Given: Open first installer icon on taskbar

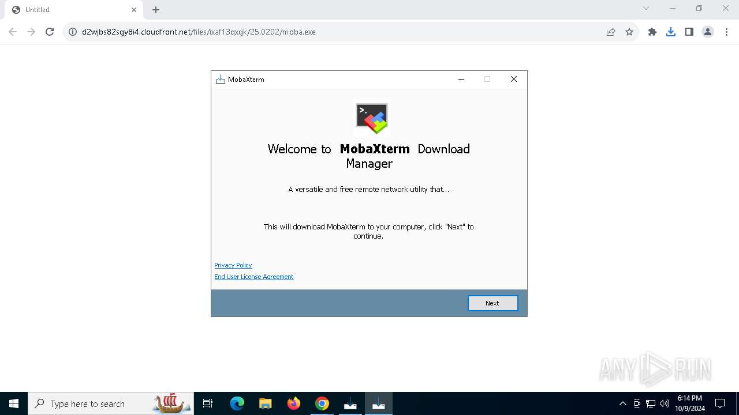Looking at the screenshot, I should 350,403.
